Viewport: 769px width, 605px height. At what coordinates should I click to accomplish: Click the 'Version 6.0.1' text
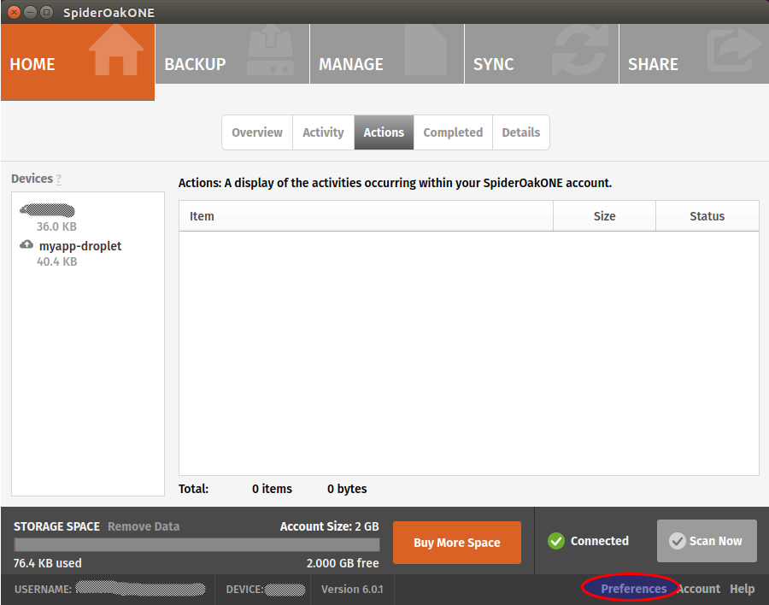[352, 590]
